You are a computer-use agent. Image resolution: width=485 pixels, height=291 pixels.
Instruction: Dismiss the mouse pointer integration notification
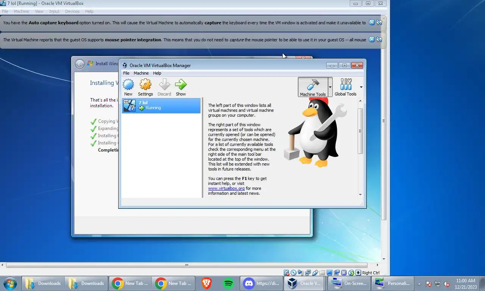point(372,39)
